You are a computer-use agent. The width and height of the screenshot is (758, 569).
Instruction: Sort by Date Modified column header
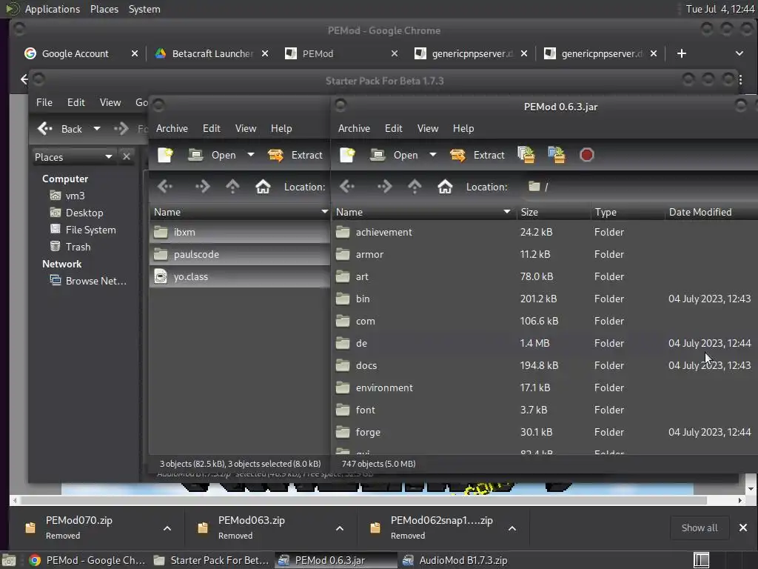click(x=711, y=212)
